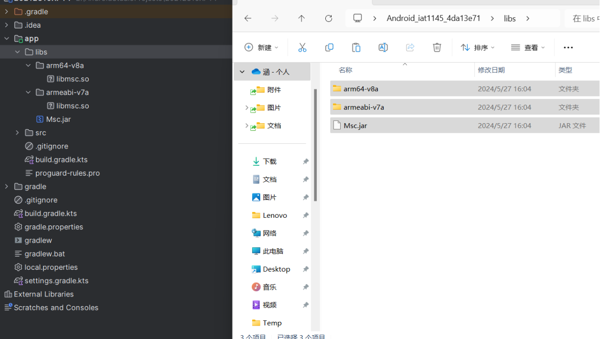This screenshot has height=339, width=600.
Task: Select gradle.properties in project tree
Action: [x=54, y=227]
